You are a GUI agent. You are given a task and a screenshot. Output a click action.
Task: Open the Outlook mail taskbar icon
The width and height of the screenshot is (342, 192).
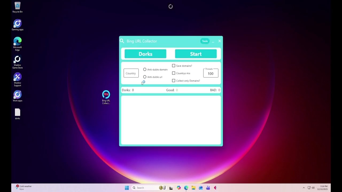pos(201,188)
